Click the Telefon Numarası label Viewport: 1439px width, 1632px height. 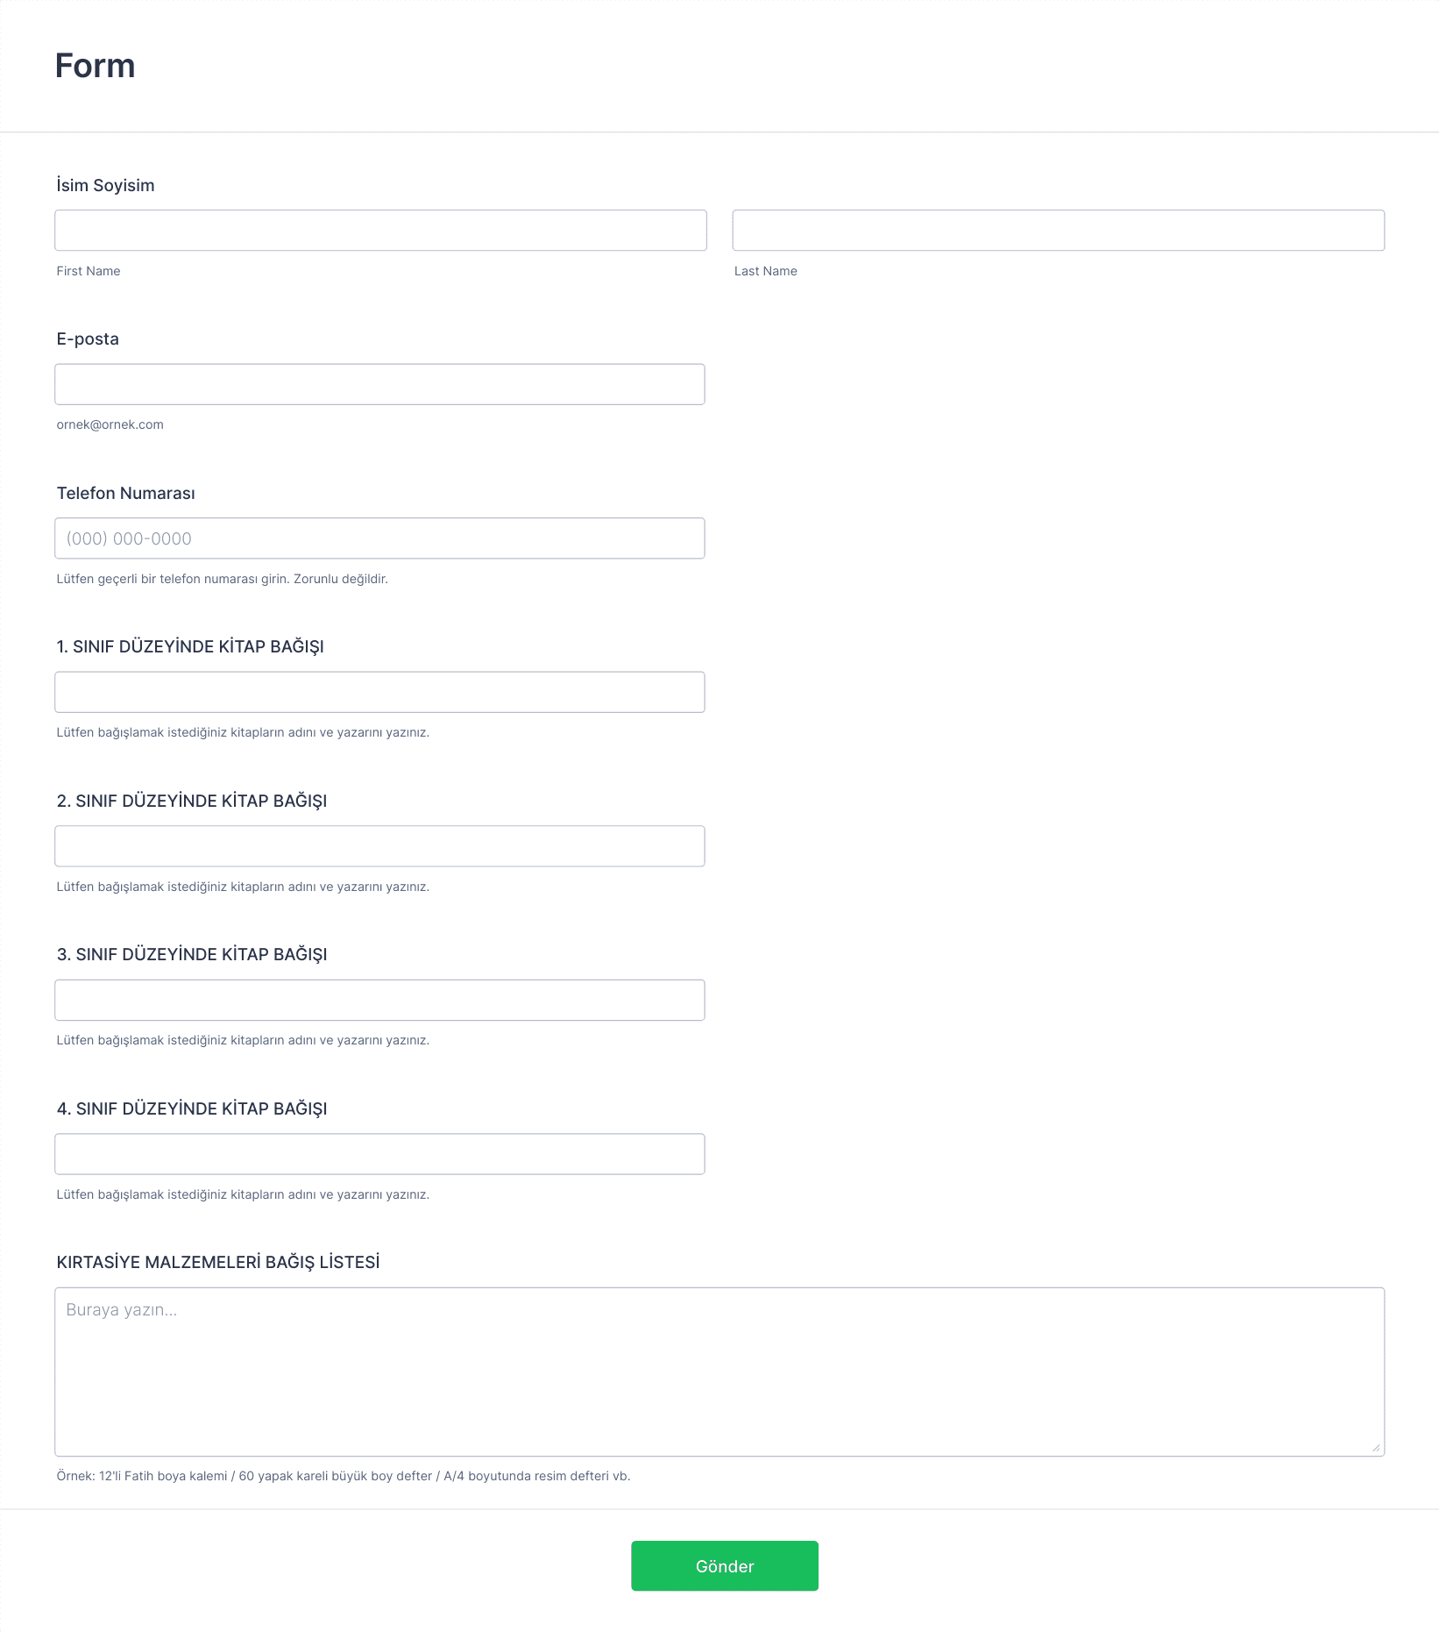(x=126, y=493)
